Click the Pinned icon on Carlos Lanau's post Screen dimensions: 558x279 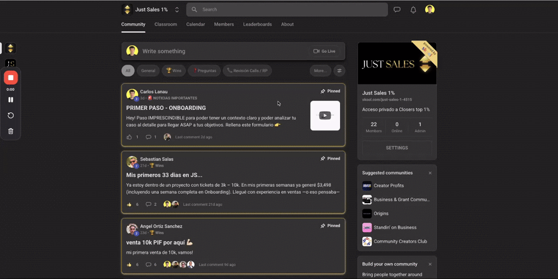323,91
